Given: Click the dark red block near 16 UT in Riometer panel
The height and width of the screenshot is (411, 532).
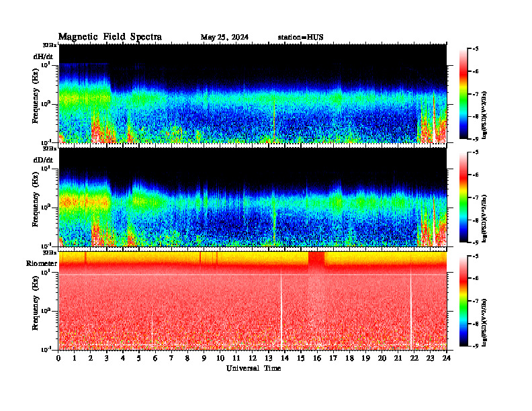Looking at the screenshot, I should (x=316, y=259).
